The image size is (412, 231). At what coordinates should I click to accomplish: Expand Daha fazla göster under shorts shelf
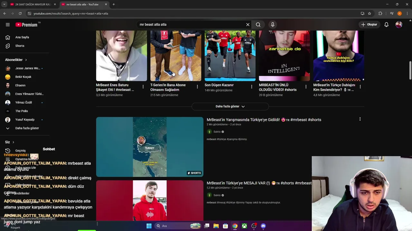(x=230, y=107)
